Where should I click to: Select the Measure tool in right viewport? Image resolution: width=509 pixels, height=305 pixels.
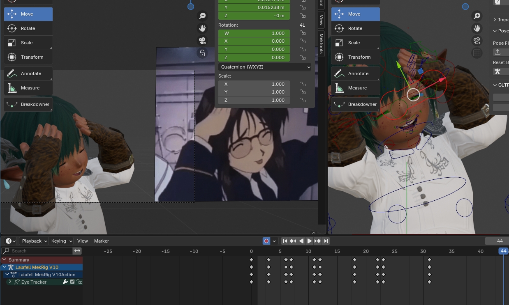355,88
